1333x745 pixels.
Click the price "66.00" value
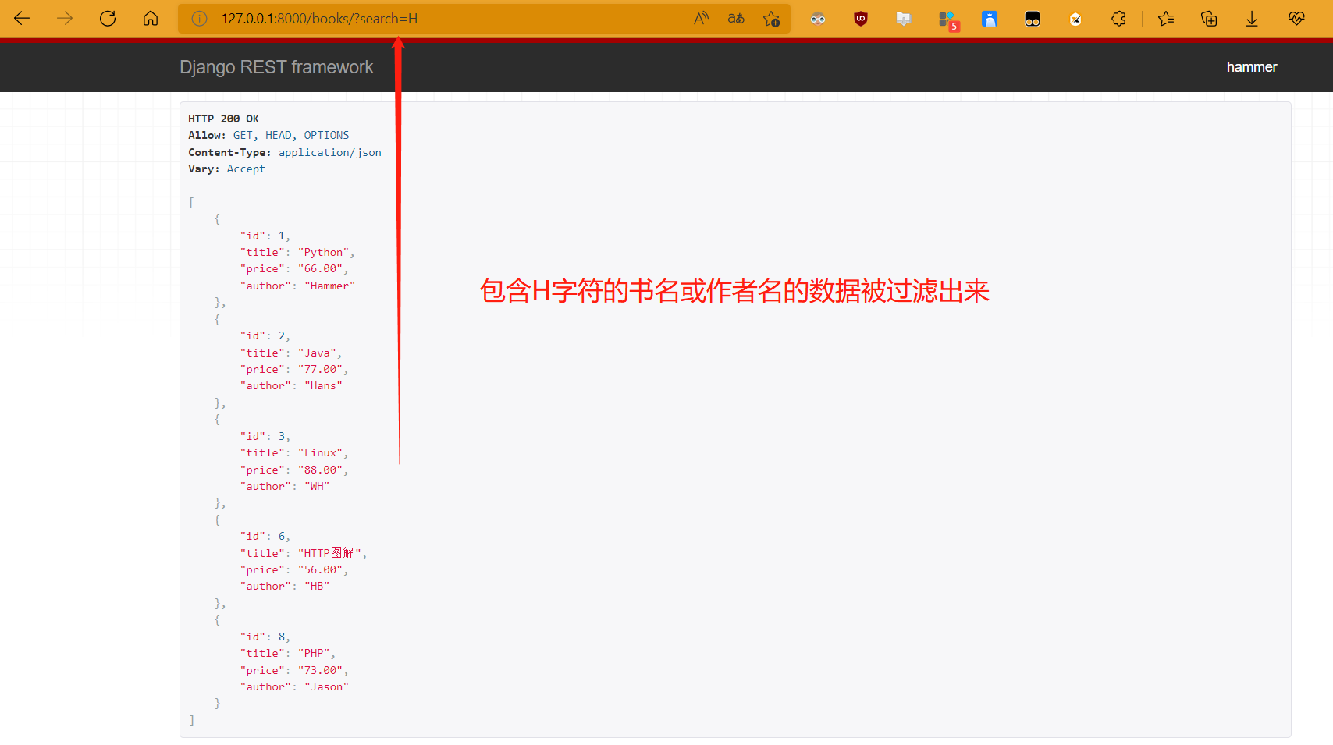pyautogui.click(x=321, y=268)
